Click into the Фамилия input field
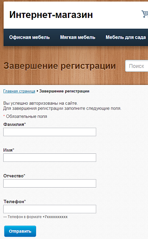The image size is (148, 239). (50, 132)
